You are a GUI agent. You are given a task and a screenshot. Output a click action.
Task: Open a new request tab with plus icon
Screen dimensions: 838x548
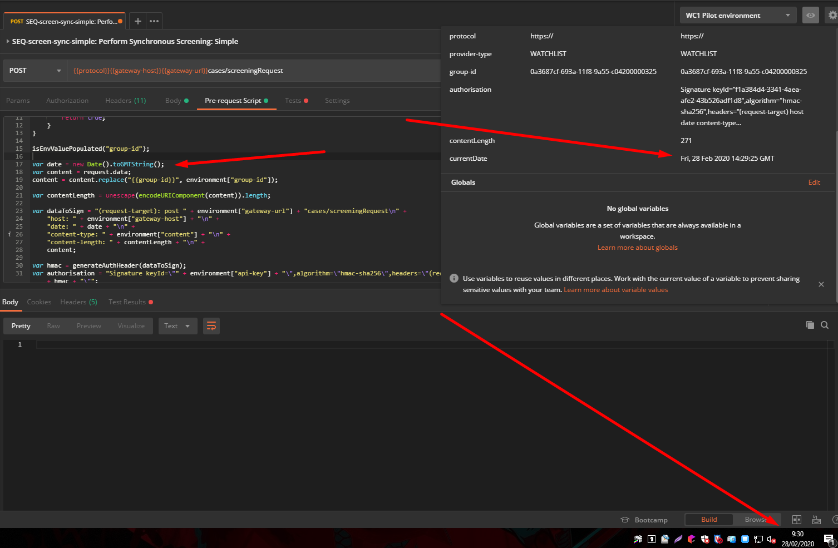point(137,21)
